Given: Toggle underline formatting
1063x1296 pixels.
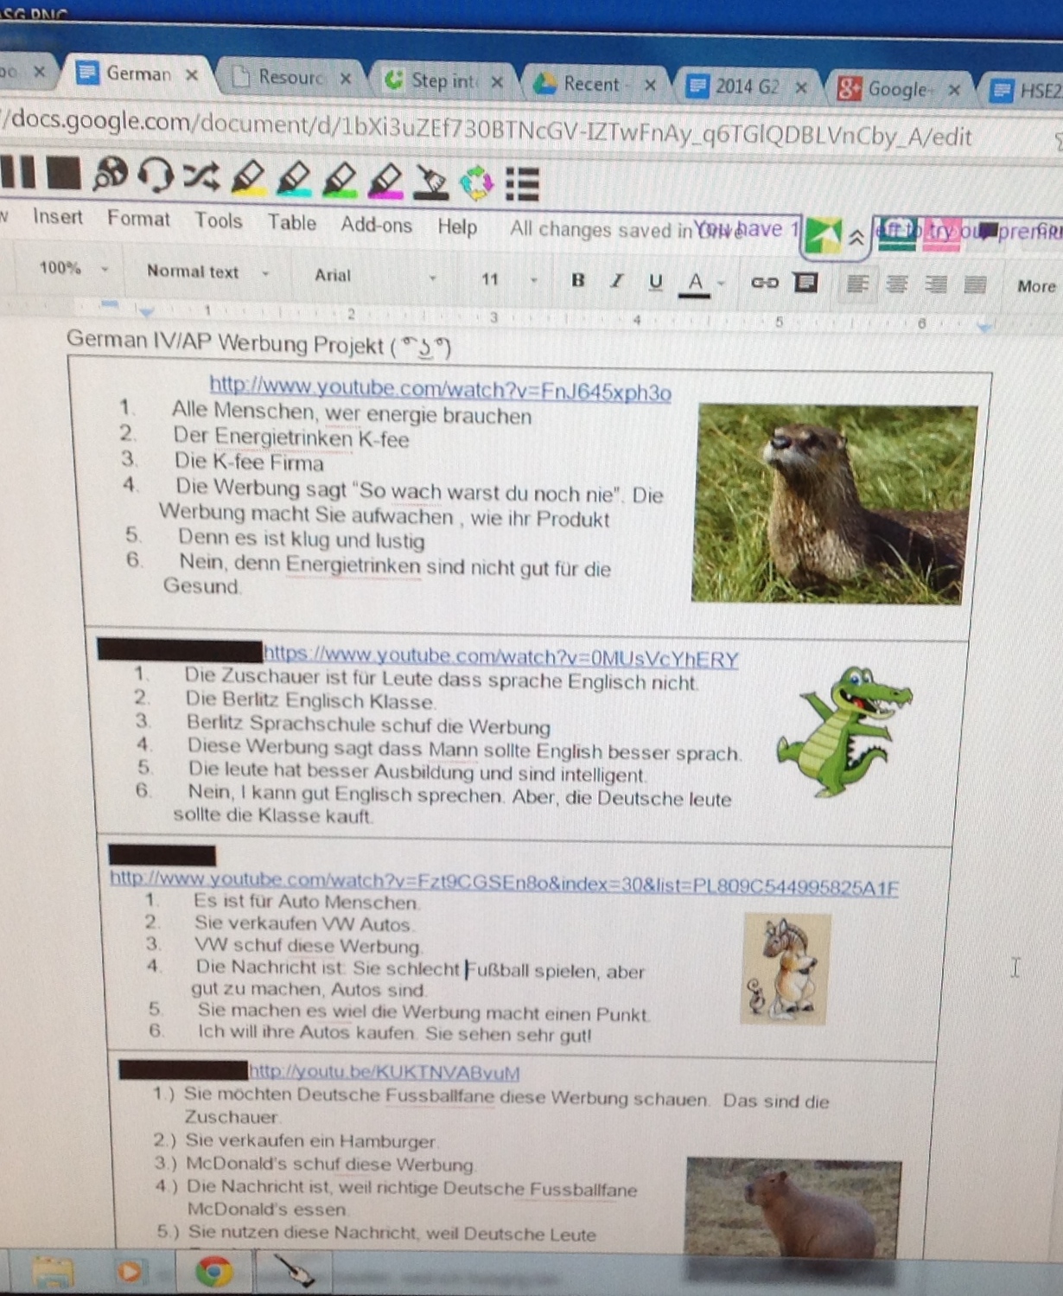Looking at the screenshot, I should [655, 281].
